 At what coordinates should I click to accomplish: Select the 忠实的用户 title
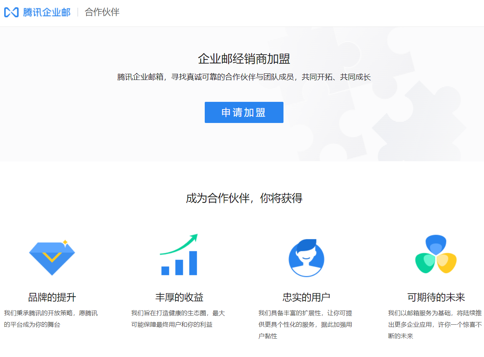(x=307, y=297)
